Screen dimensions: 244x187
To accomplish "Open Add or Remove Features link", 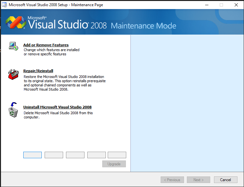I will point(46,45).
